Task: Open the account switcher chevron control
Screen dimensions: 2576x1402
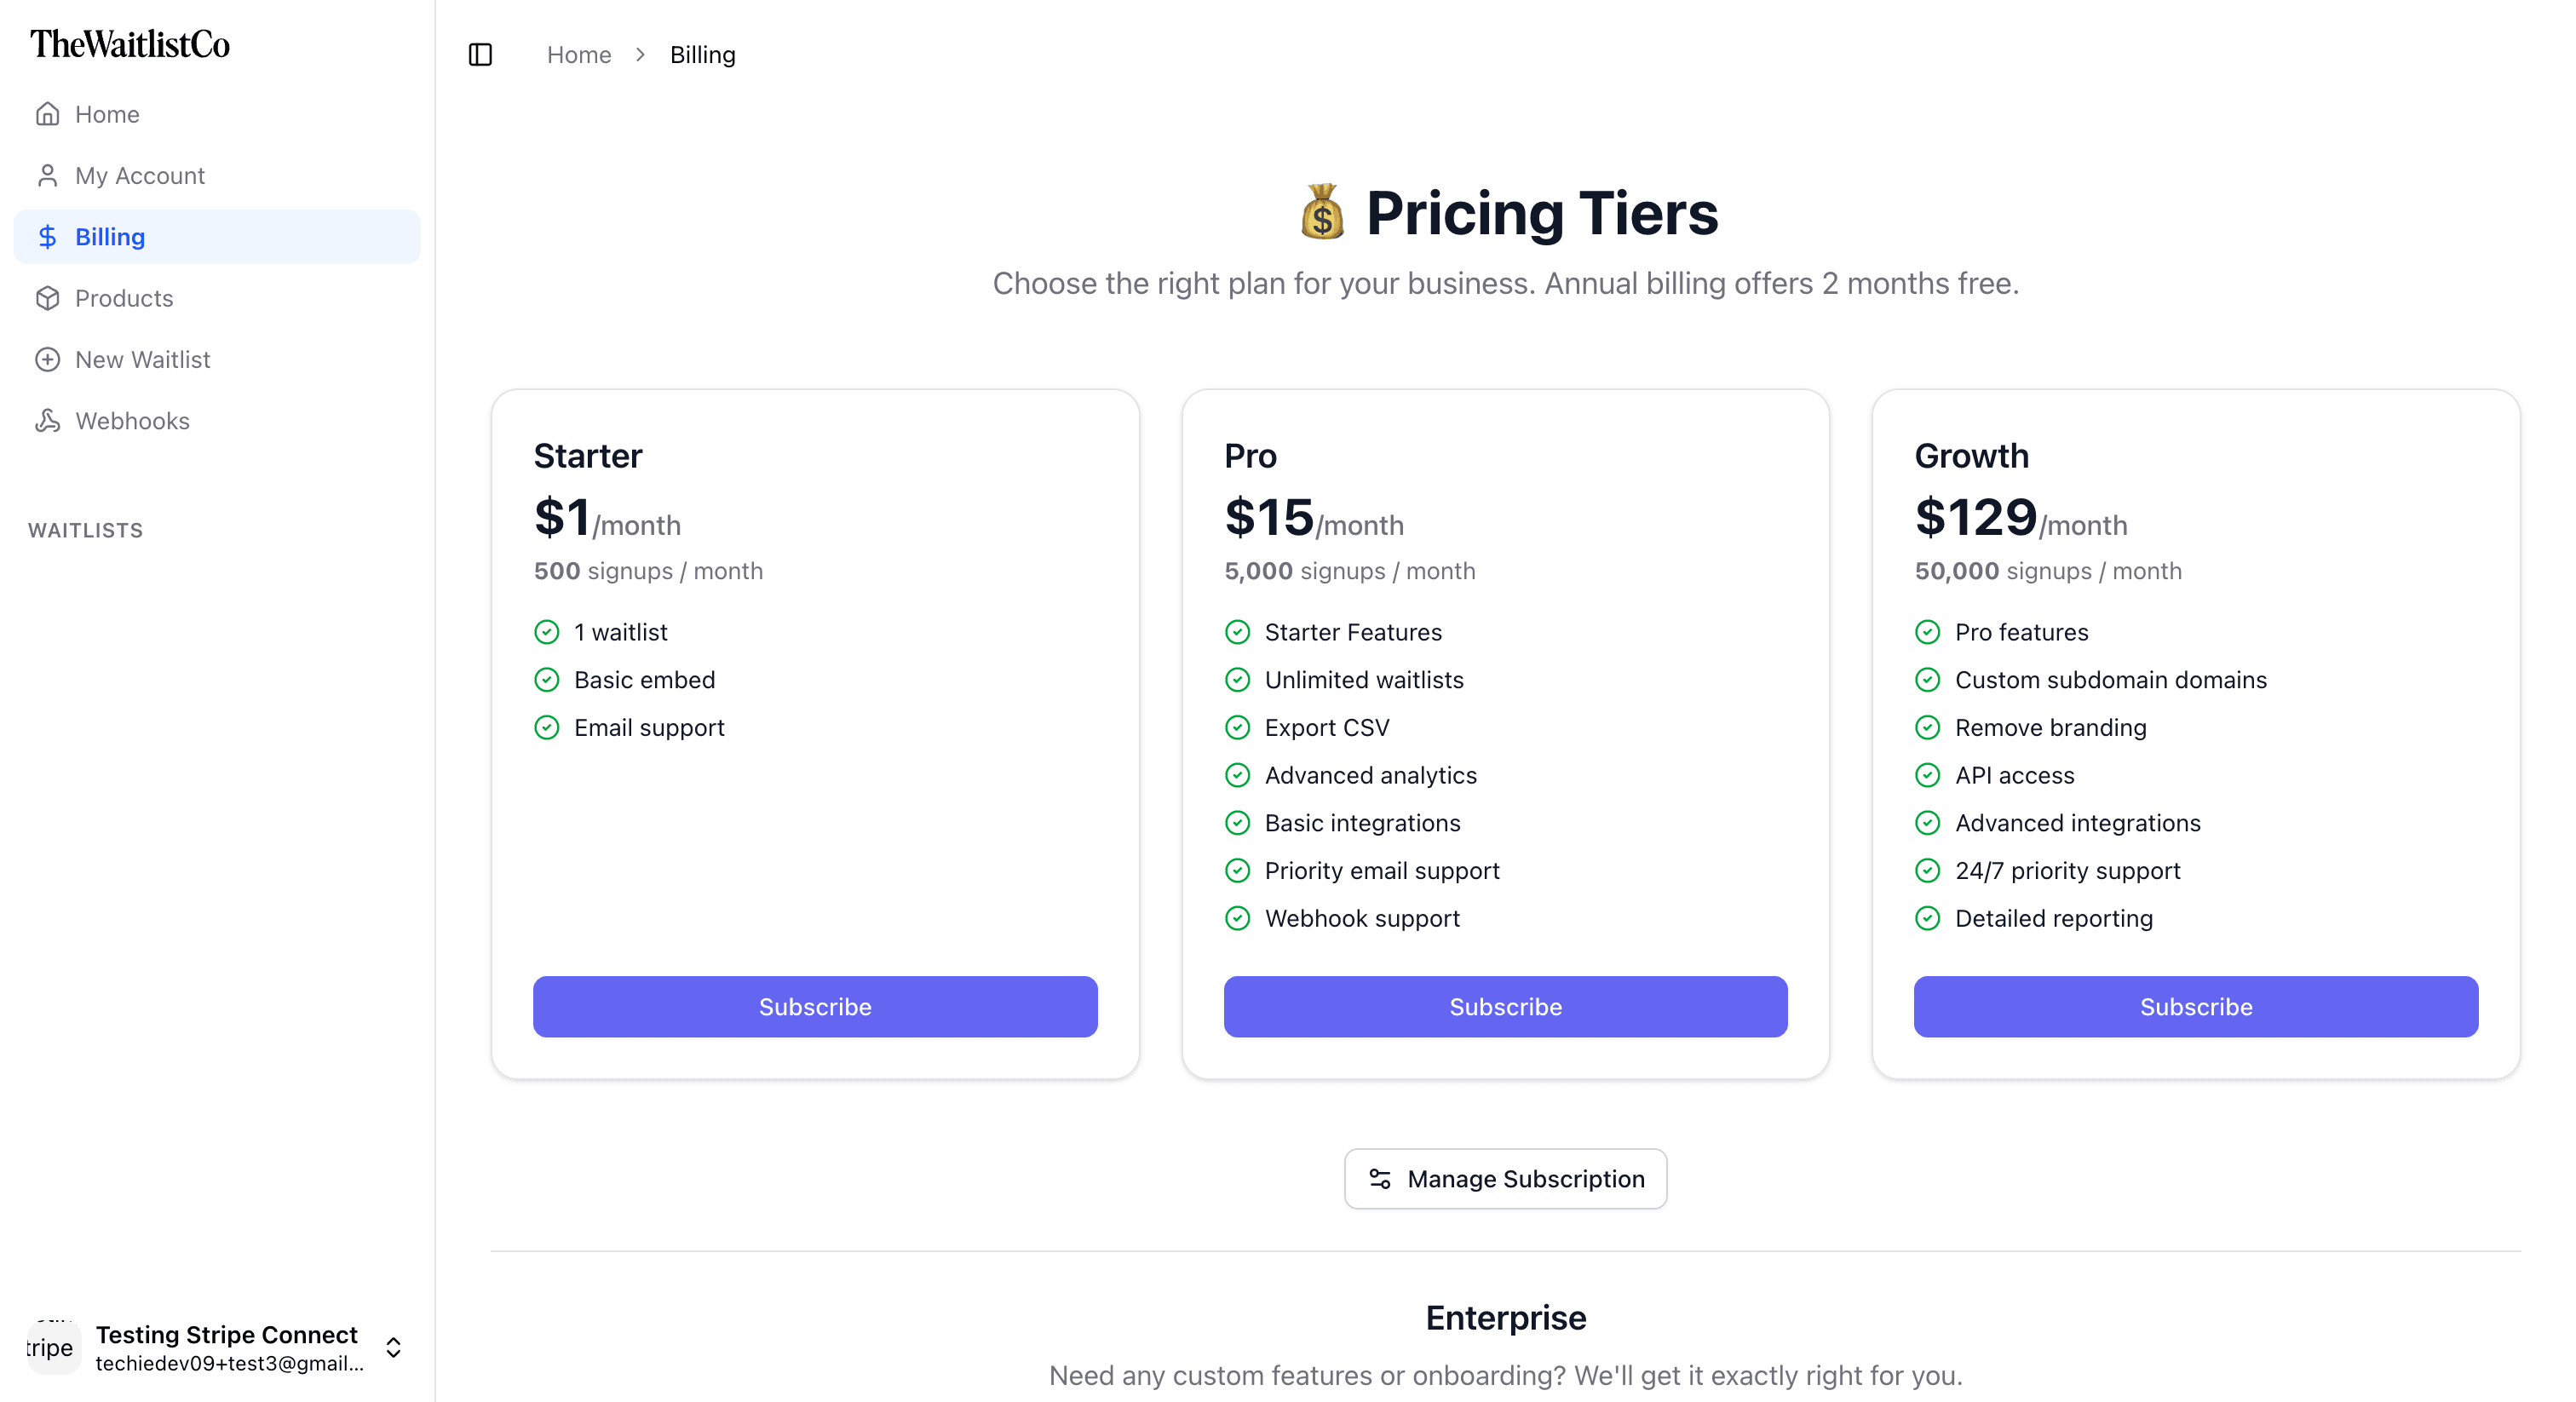Action: coord(393,1347)
